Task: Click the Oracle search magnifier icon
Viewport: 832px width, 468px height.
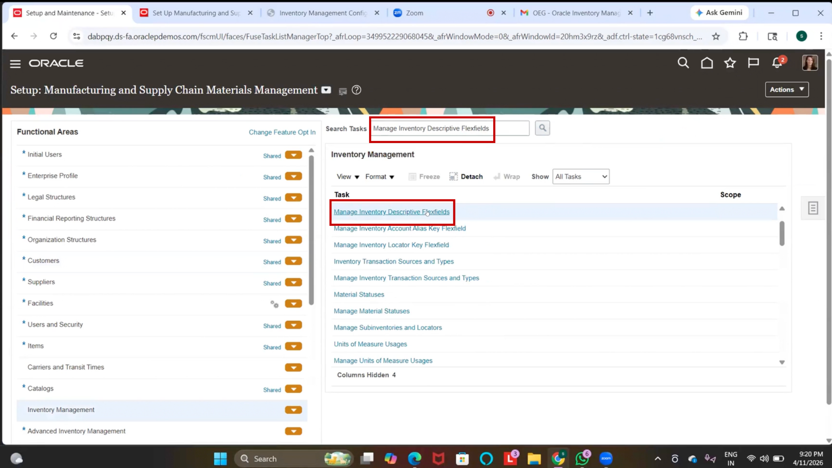Action: [683, 63]
